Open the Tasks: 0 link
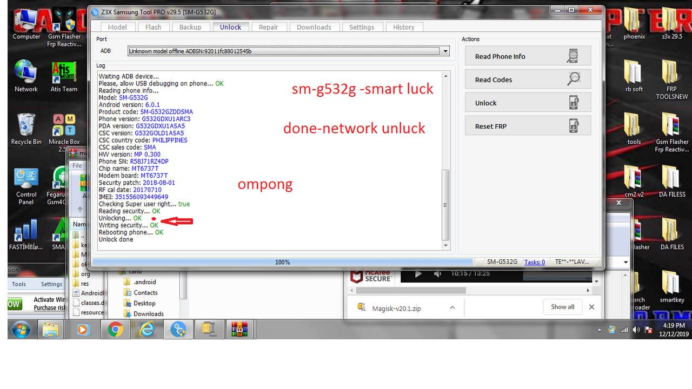The height and width of the screenshot is (389, 692). [535, 262]
